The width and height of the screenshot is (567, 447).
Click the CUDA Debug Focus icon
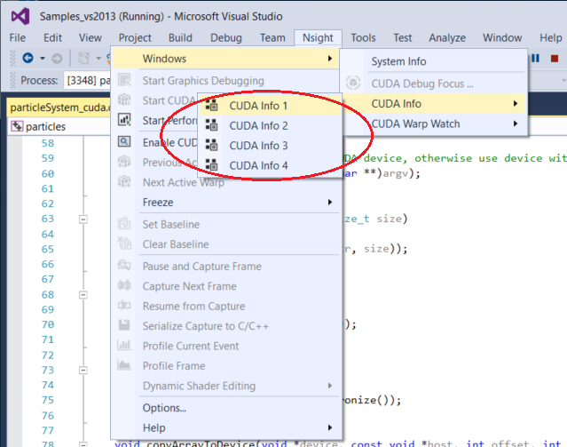pos(353,83)
